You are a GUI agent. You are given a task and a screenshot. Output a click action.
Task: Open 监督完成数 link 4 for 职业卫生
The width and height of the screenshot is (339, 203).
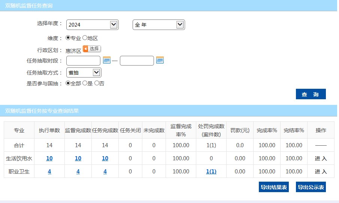[x=78, y=172]
